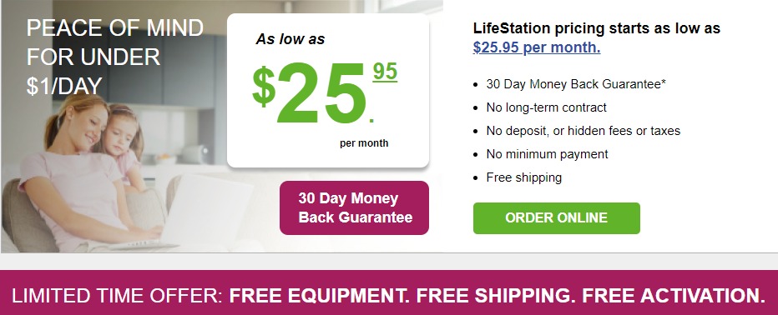Click the large green $25 price
The height and width of the screenshot is (315, 778).
point(309,92)
